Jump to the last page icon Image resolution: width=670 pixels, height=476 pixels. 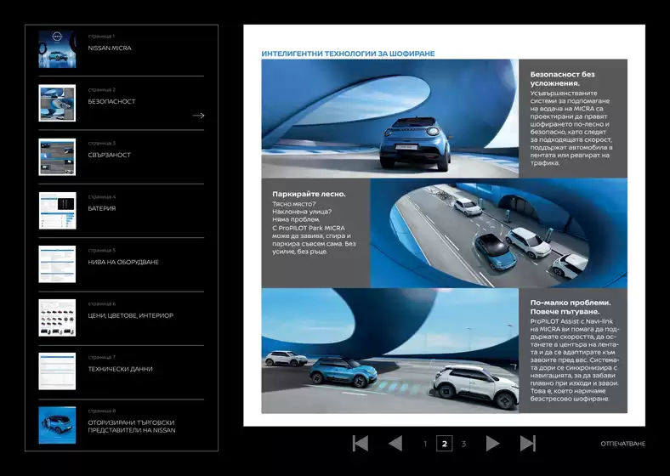tap(528, 443)
